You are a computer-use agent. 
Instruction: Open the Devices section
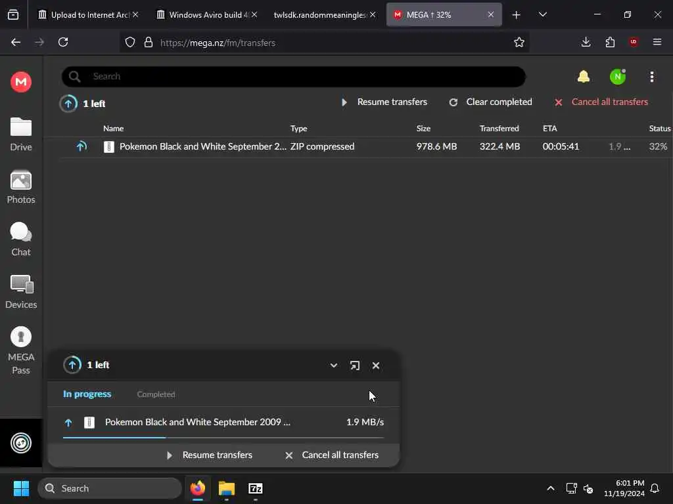point(21,292)
